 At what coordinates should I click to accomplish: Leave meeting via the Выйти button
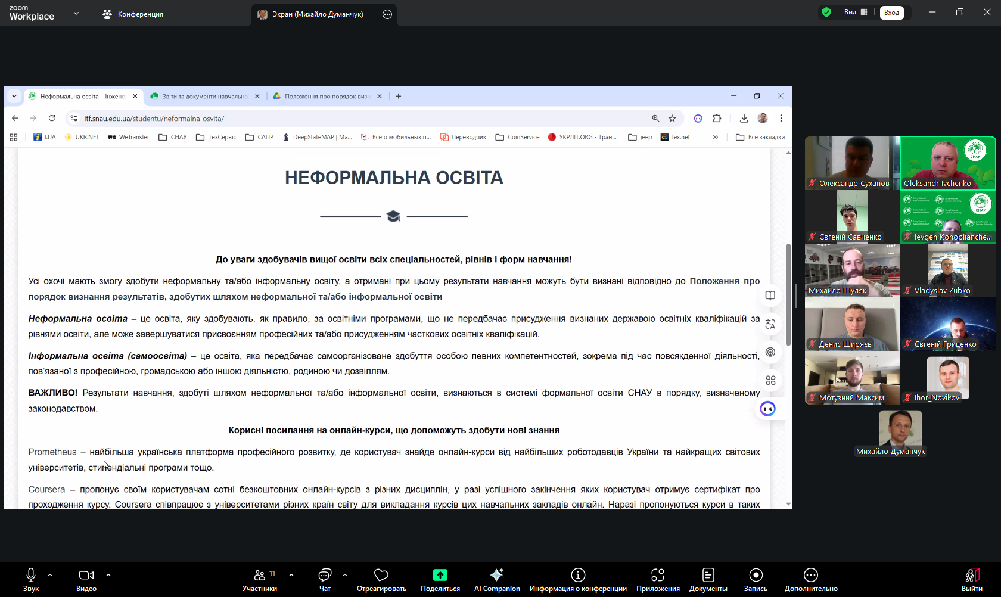click(x=972, y=579)
